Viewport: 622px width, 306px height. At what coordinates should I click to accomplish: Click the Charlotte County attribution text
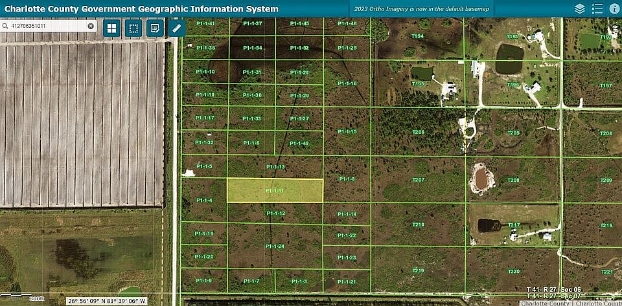547,303
